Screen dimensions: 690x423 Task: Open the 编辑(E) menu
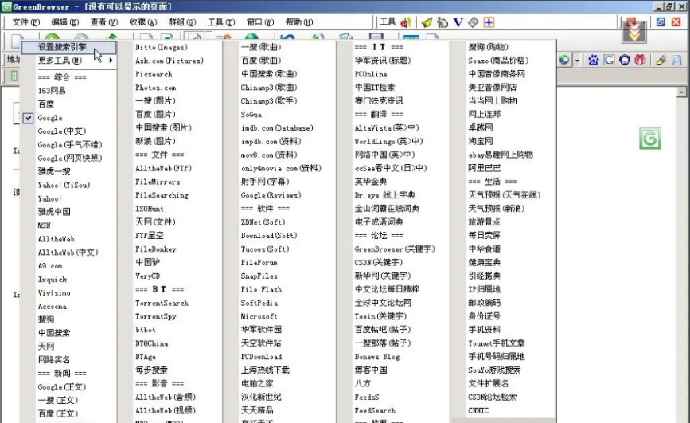pyautogui.click(x=64, y=22)
